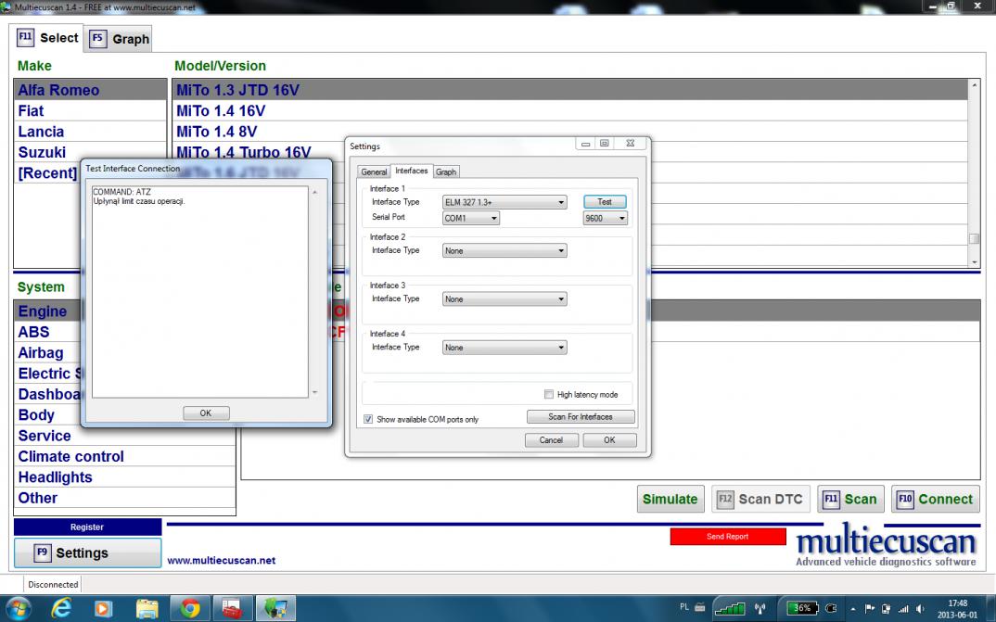Click the power options tray icon
The height and width of the screenshot is (622, 996).
(887, 609)
